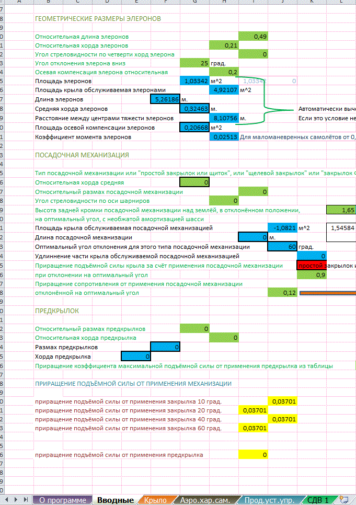Open the "Аэро.хар.сам." sheet tab
Screen dimensions: 356x505
(205, 500)
